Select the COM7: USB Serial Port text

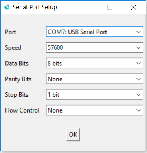coord(77,32)
